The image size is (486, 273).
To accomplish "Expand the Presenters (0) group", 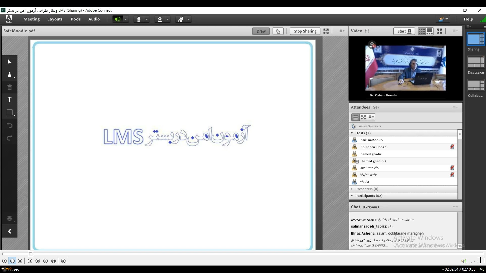I will pyautogui.click(x=352, y=189).
